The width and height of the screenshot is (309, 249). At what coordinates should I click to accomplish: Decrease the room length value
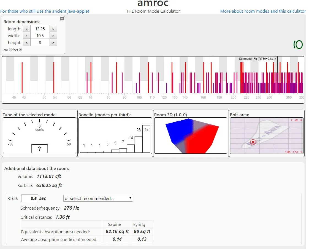pos(26,29)
